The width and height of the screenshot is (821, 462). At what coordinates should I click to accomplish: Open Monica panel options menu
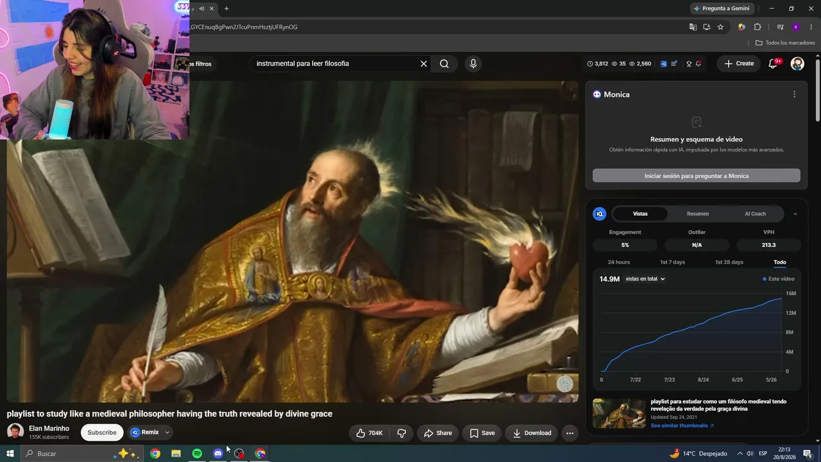tap(794, 94)
